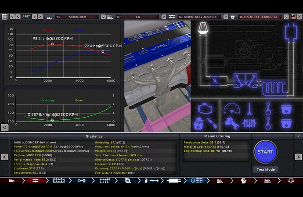Toggle Test Mode
The image size is (303, 197).
pos(265,170)
